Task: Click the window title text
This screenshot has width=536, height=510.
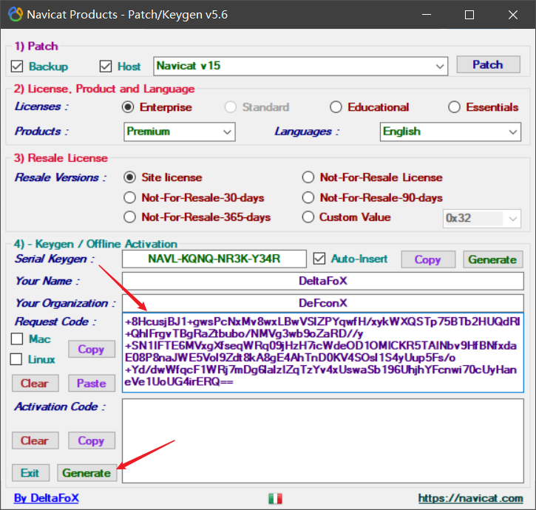Action: pos(127,15)
